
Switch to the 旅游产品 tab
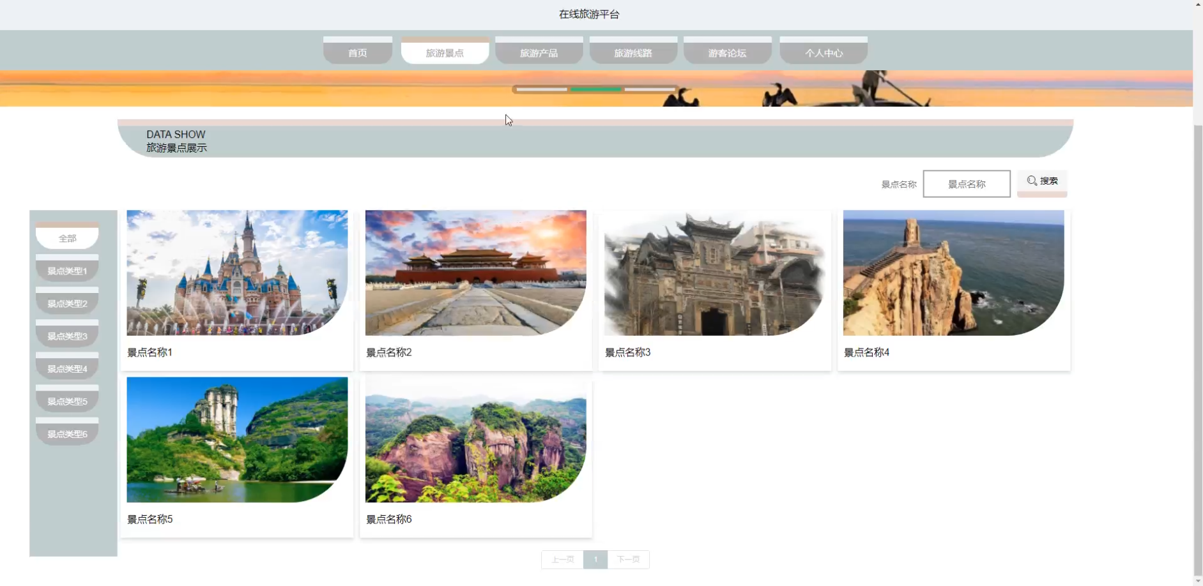click(x=539, y=53)
